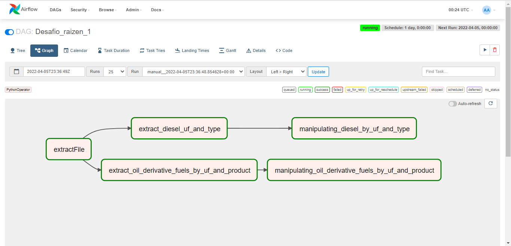Open the Task Duration tab
Image resolution: width=511 pixels, height=246 pixels.
click(x=113, y=50)
